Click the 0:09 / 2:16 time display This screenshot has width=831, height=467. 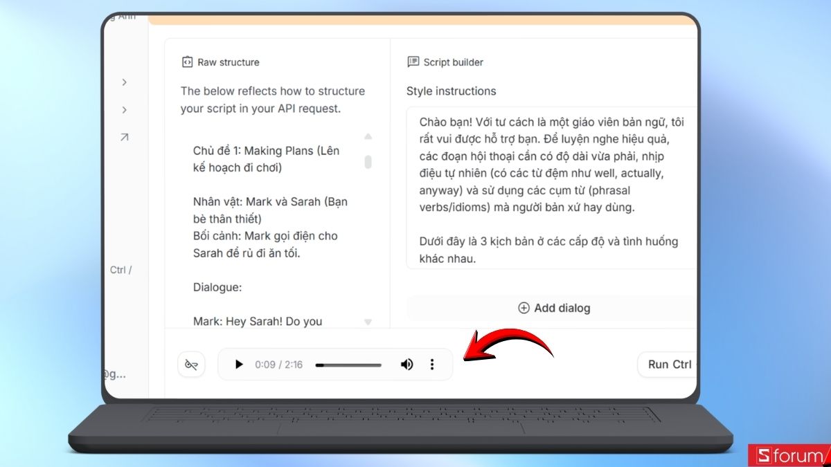click(278, 365)
